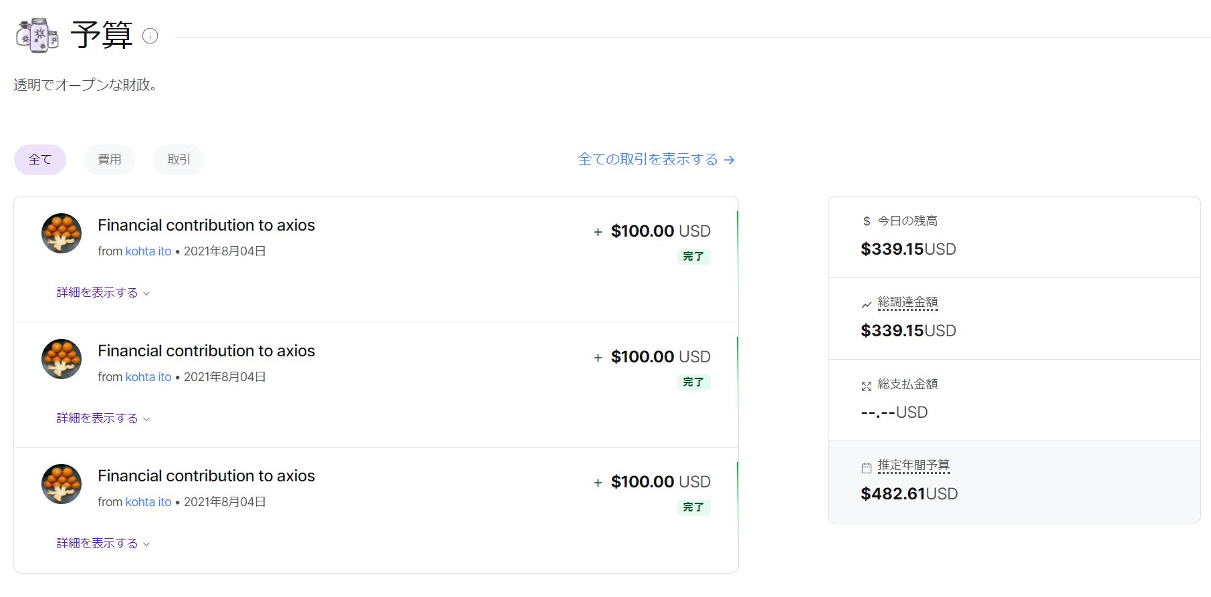Click the expand icon beside 総支払金額
This screenshot has height=597, width=1211.
(x=867, y=386)
